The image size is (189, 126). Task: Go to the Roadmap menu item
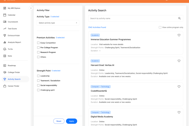[12, 66]
